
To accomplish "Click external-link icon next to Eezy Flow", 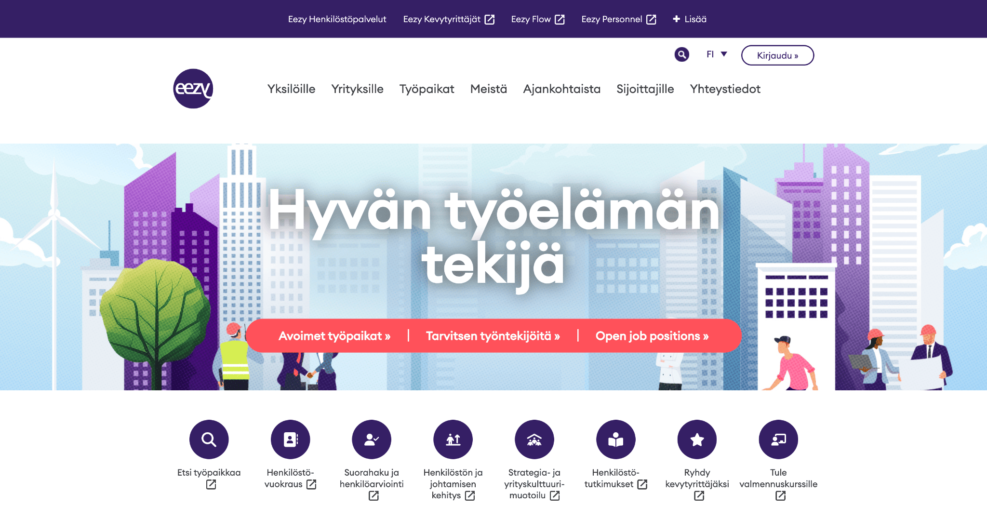I will 560,19.
